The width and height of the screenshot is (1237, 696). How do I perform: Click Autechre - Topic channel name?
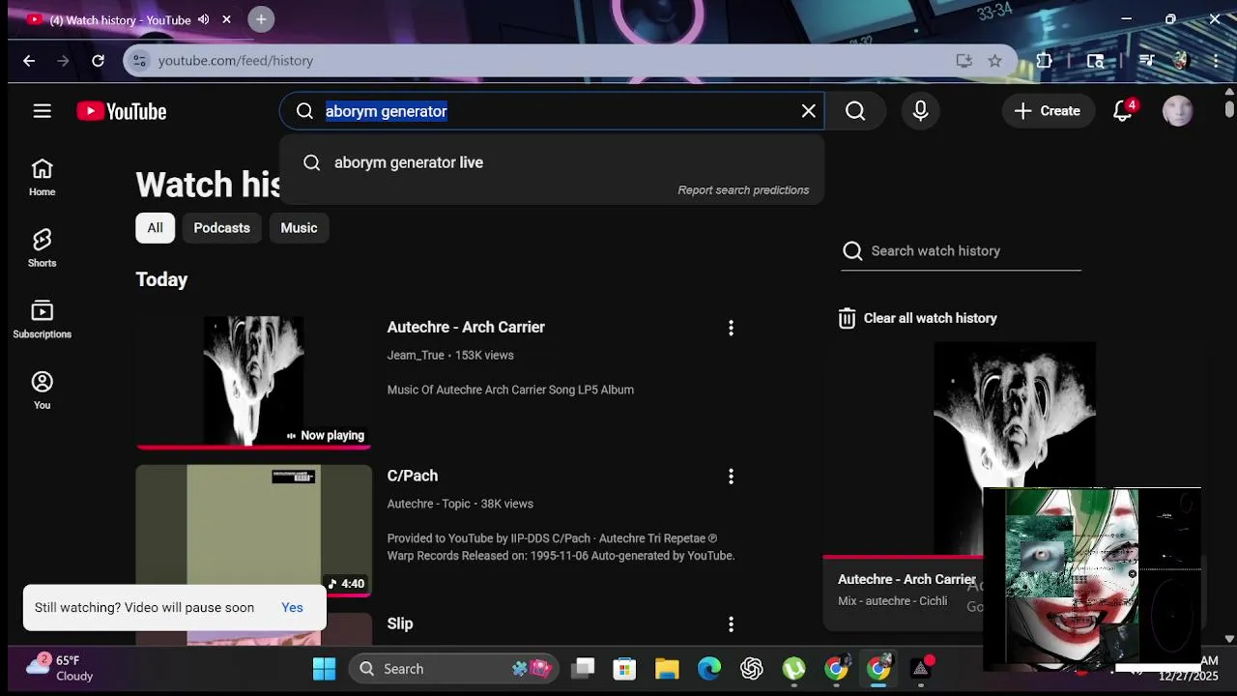pos(429,504)
